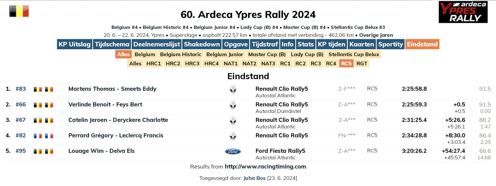
Task: Select the RC2 class filter
Action: click(x=301, y=63)
